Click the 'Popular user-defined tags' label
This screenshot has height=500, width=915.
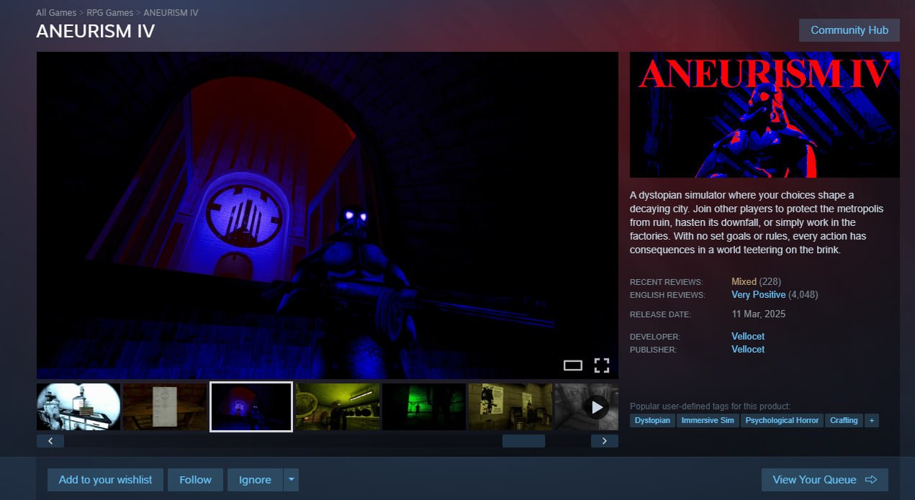(x=710, y=406)
